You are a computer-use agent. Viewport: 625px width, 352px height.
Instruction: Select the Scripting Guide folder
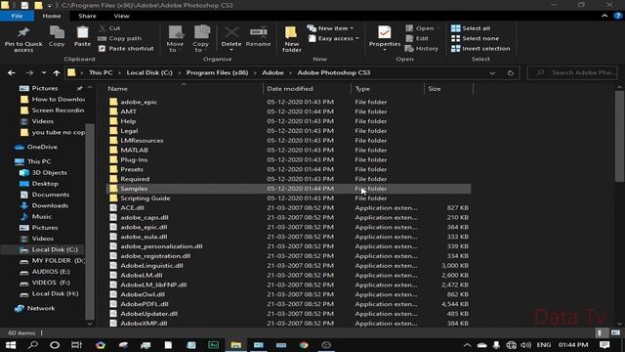click(x=146, y=198)
